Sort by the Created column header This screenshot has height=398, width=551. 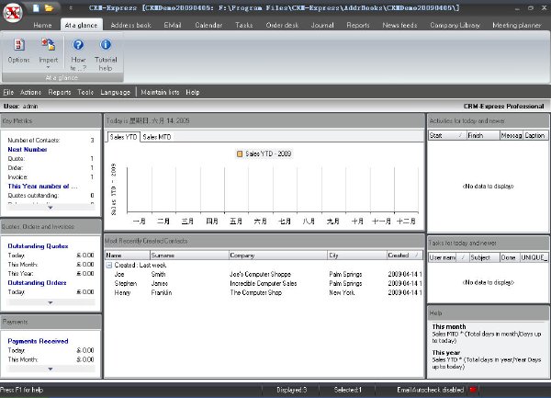[x=404, y=256]
